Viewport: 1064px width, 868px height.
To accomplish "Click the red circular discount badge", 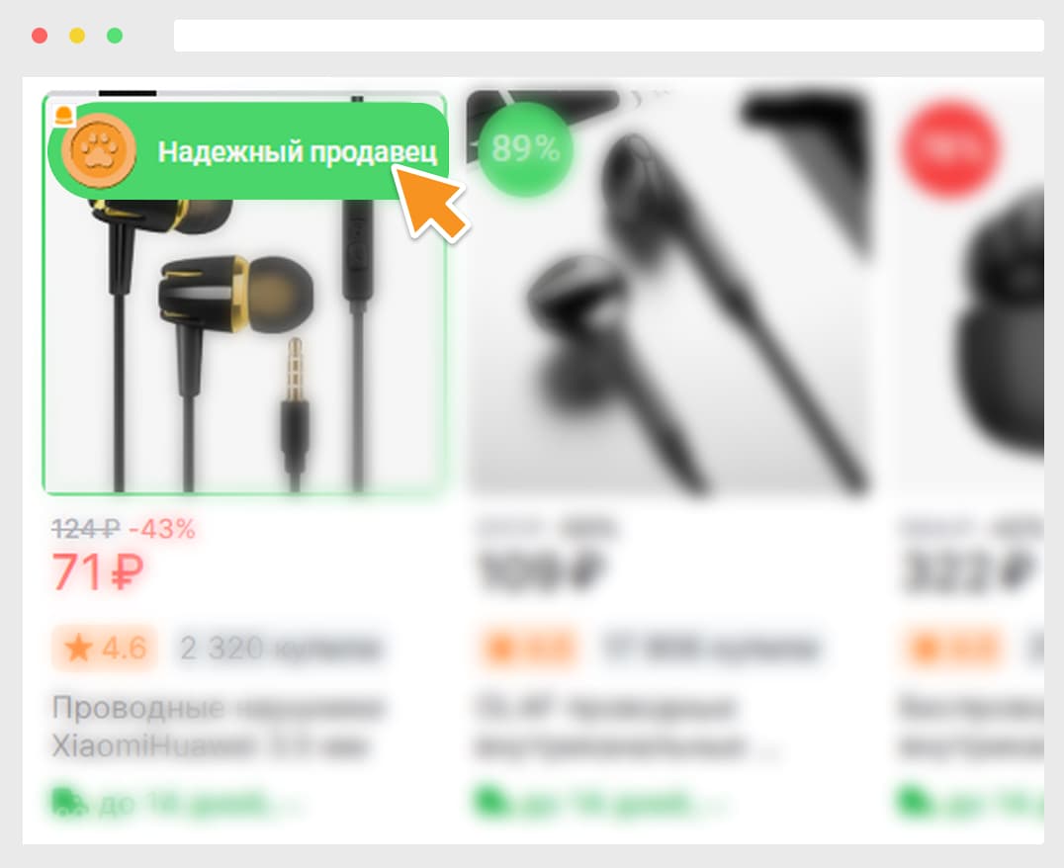I will coord(950,148).
